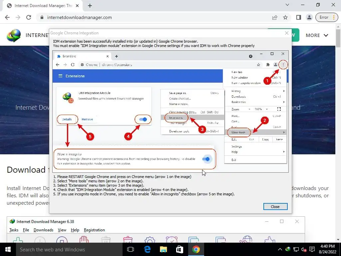Open the Chrome profile avatar menu
This screenshot has width=341, height=256.
(x=309, y=17)
